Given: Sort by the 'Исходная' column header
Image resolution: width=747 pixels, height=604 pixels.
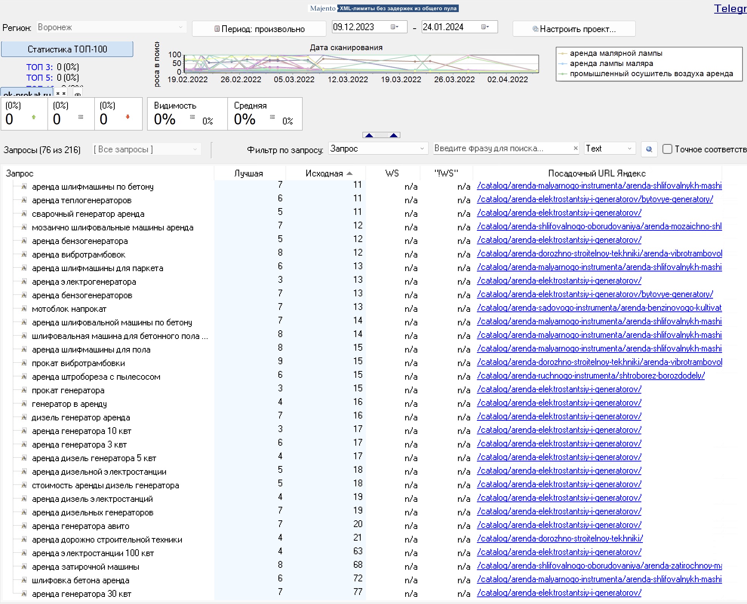Looking at the screenshot, I should [325, 173].
